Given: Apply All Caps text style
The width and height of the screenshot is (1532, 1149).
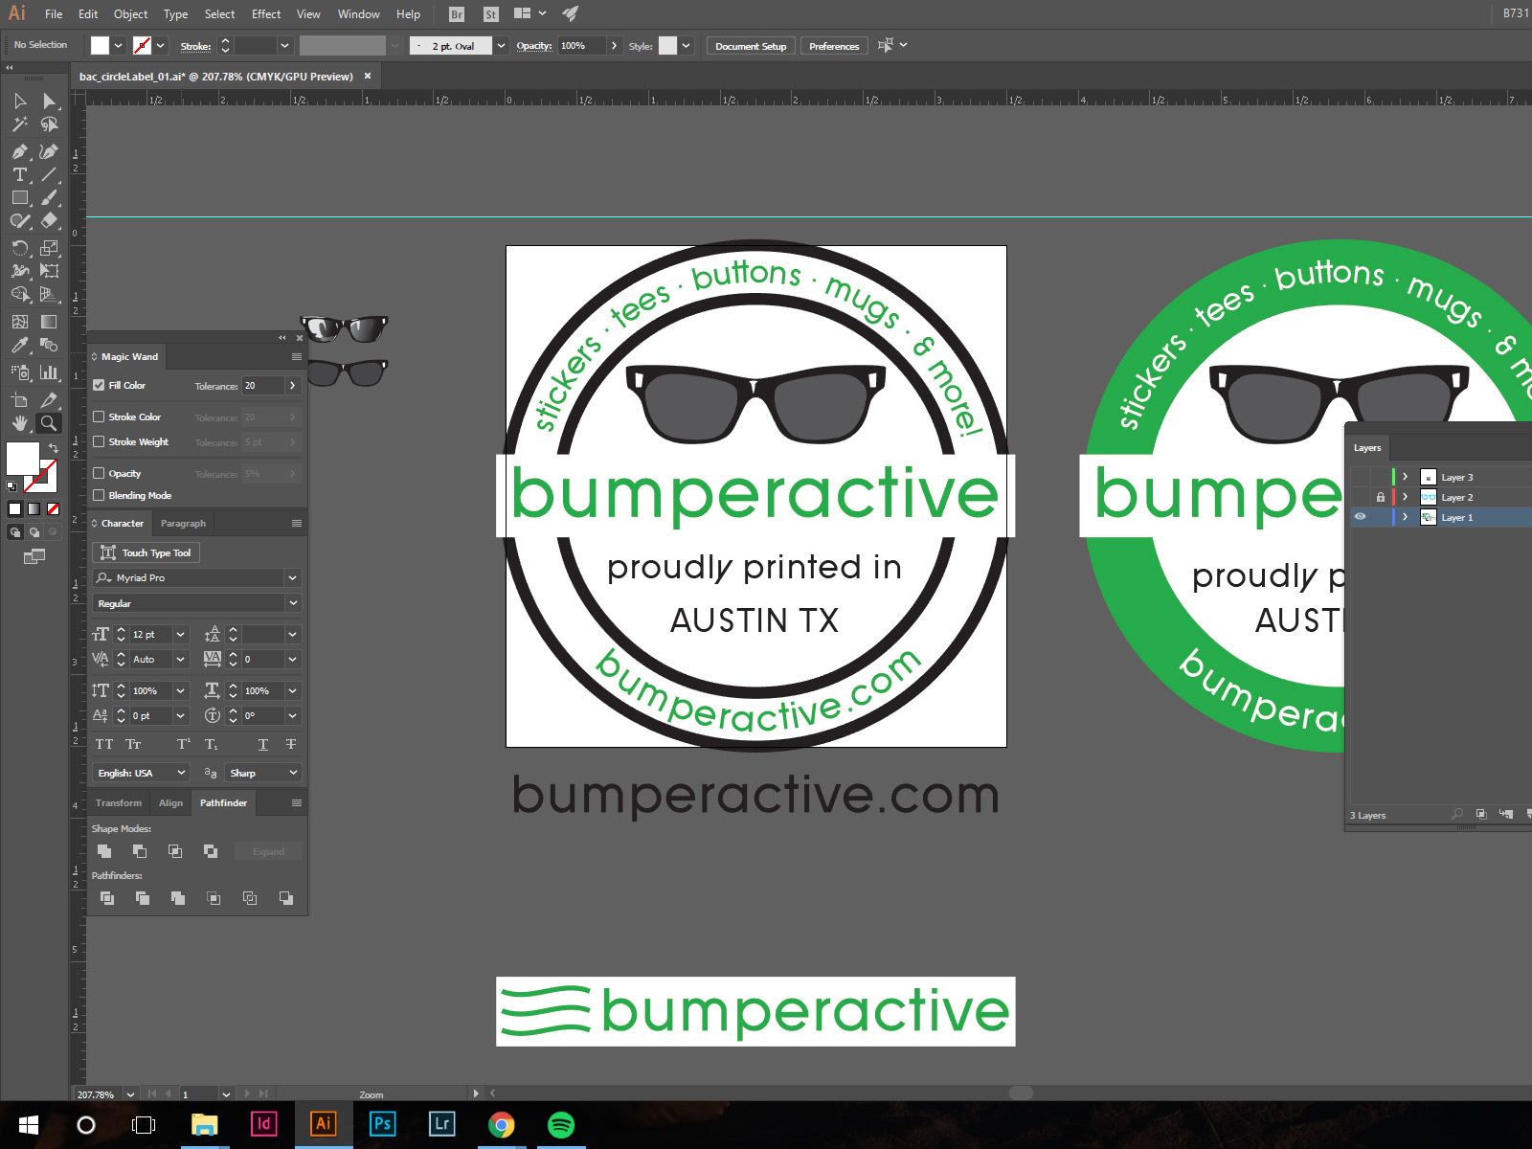Looking at the screenshot, I should [104, 744].
